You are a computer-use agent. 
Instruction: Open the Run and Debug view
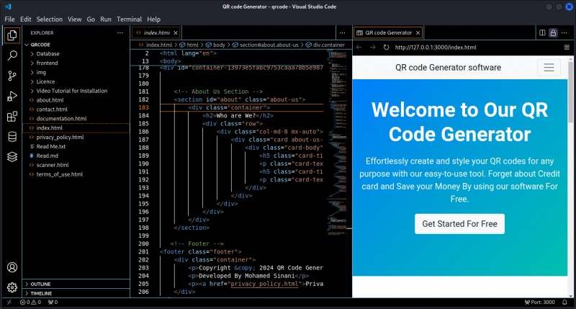point(12,96)
